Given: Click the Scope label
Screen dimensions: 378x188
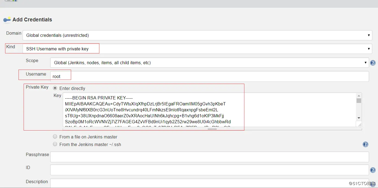Looking at the screenshot, I should (x=32, y=60).
